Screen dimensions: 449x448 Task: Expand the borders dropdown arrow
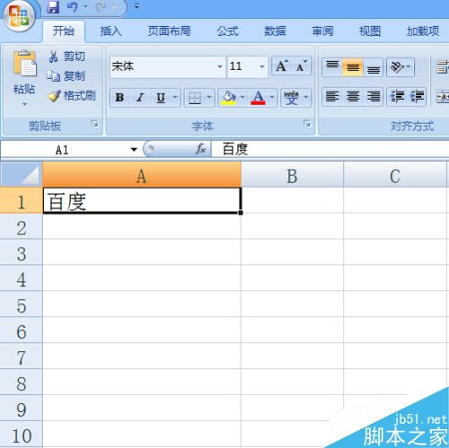click(209, 97)
